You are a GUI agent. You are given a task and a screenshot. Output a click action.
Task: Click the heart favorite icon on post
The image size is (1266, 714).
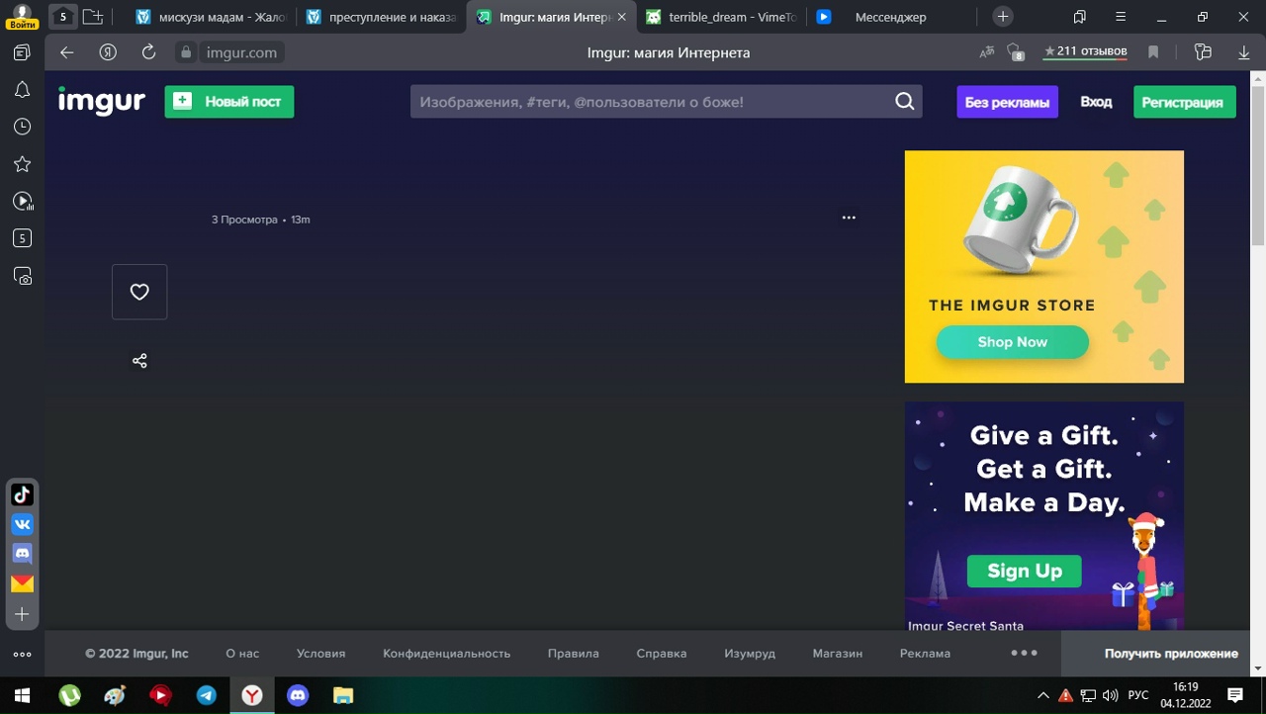click(139, 292)
